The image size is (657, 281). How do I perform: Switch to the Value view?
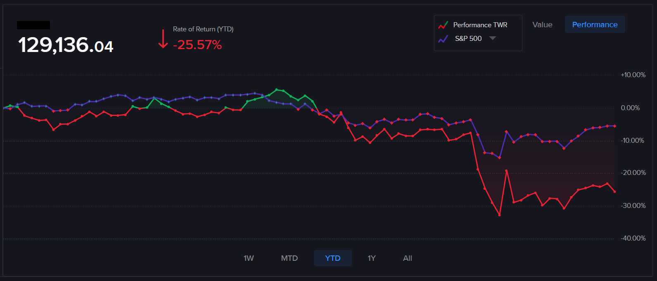coord(542,25)
